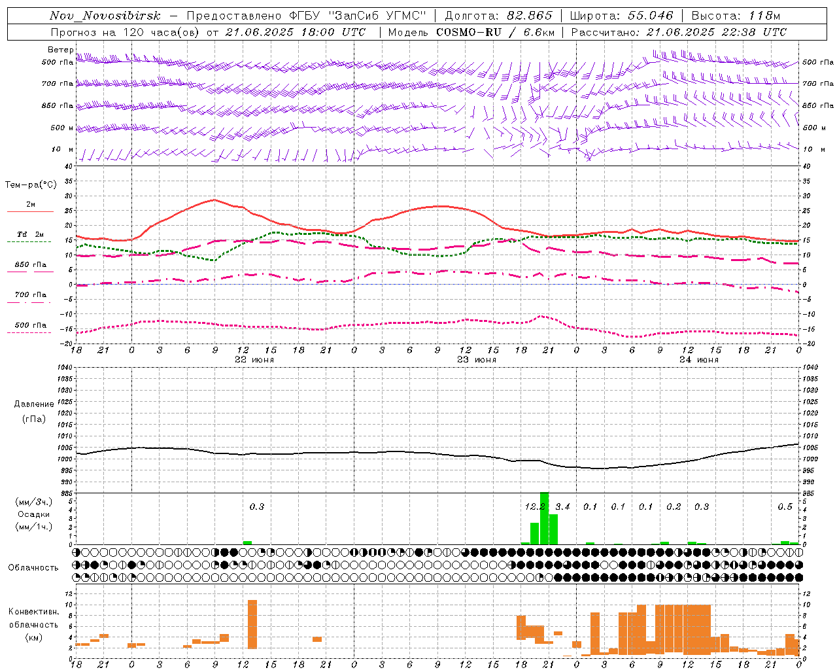Image resolution: width=837 pixels, height=670 pixels.
Task: Click the Широта: 55.046 value
Action: click(x=621, y=16)
